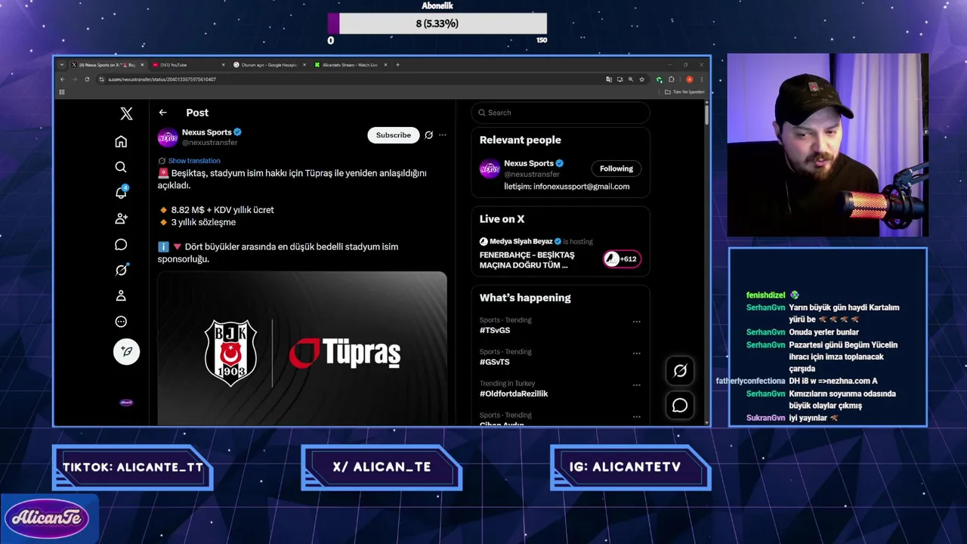The image size is (967, 544).
Task: Click the compose post feather button
Action: 126,351
